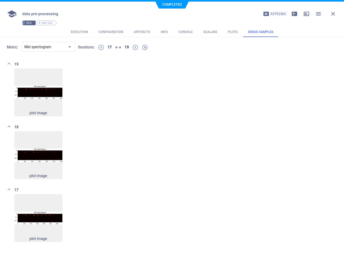The height and width of the screenshot is (253, 344).
Task: Open the iteration 19 spectrogram thumbnail
Action: click(38, 92)
